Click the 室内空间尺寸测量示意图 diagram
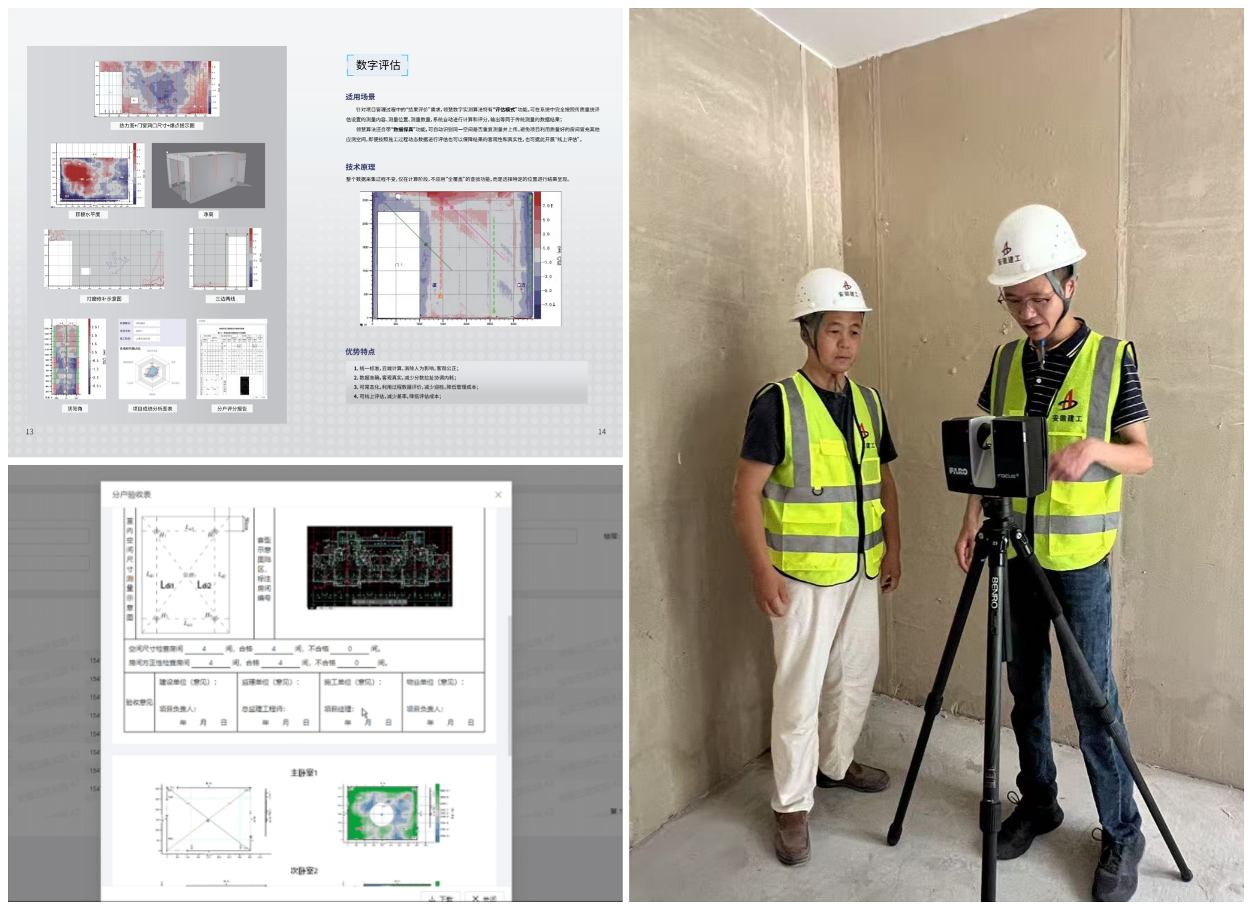1252x910 pixels. click(x=186, y=574)
